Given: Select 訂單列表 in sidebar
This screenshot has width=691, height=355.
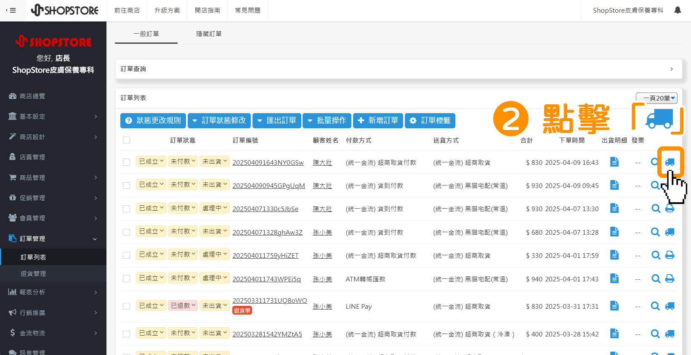Looking at the screenshot, I should [53, 257].
